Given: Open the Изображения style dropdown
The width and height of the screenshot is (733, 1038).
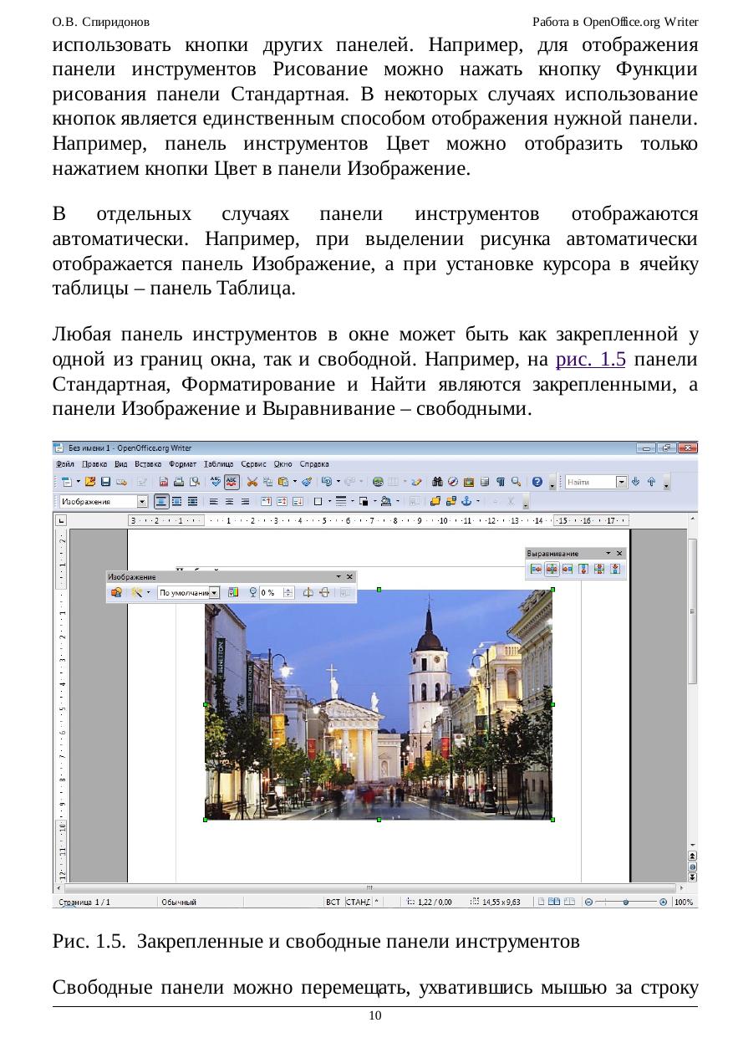Looking at the screenshot, I should (142, 502).
